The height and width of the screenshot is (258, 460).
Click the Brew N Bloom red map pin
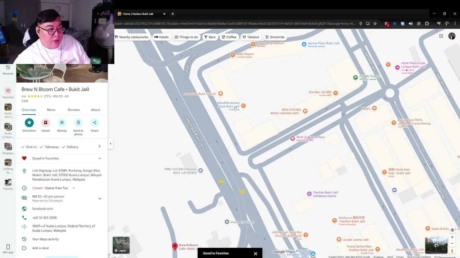(175, 247)
